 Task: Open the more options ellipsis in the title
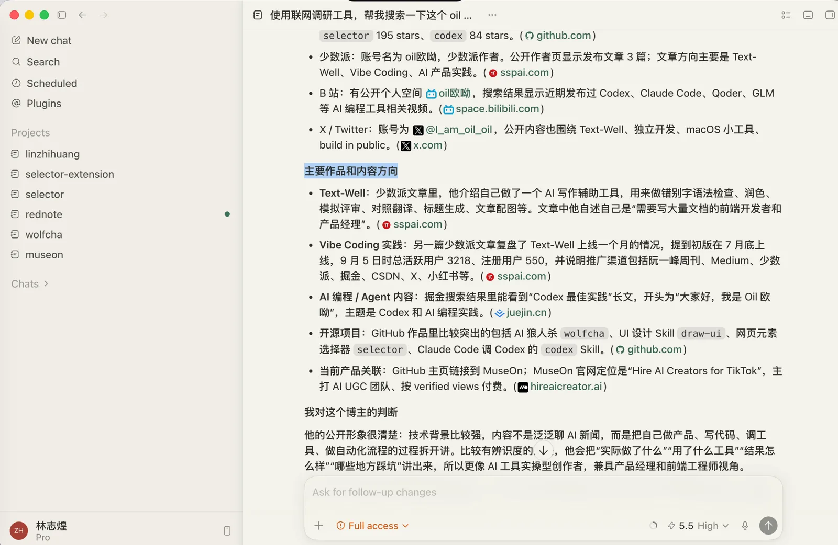[x=492, y=15]
